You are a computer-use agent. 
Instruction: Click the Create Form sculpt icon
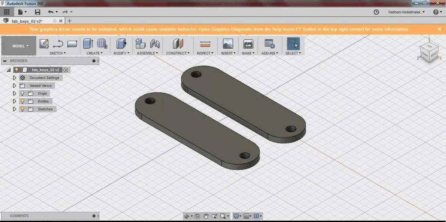pos(102,44)
